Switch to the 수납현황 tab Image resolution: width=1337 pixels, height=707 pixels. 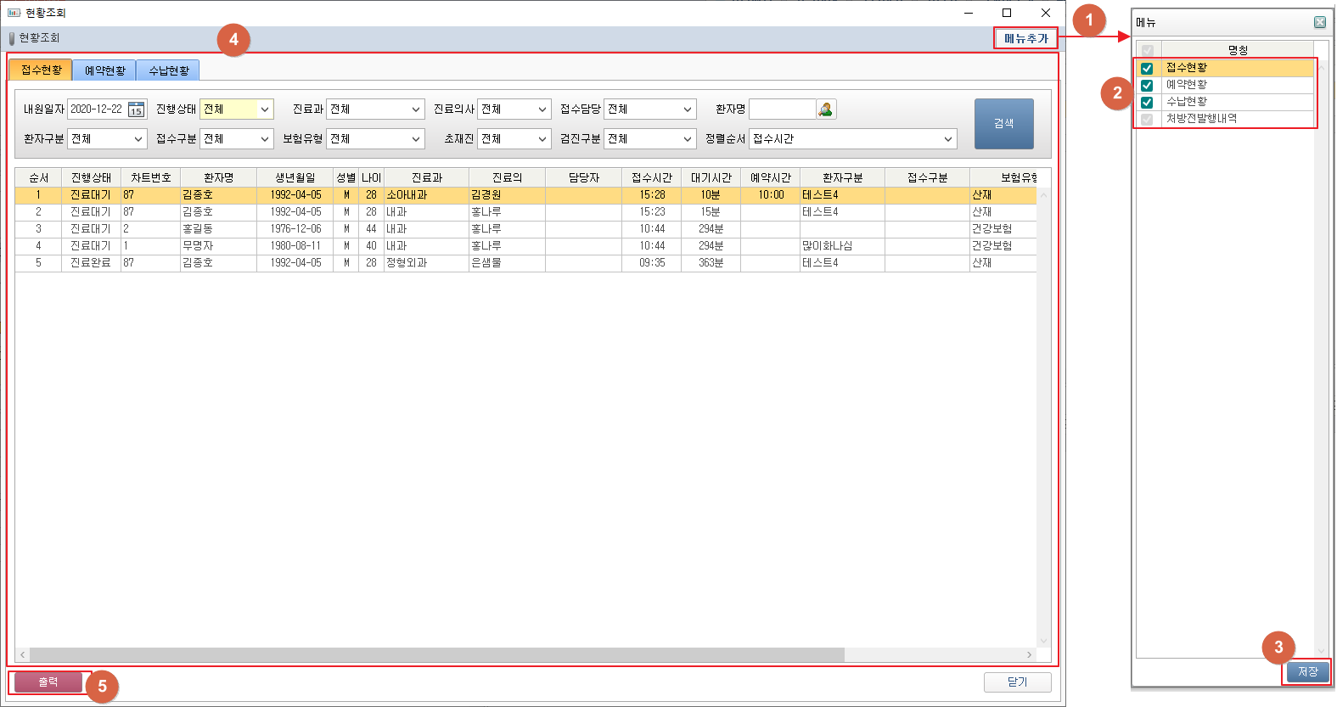[168, 70]
